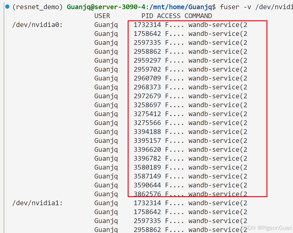Click PID 2958862 under /dev/nvidia0

(x=147, y=52)
